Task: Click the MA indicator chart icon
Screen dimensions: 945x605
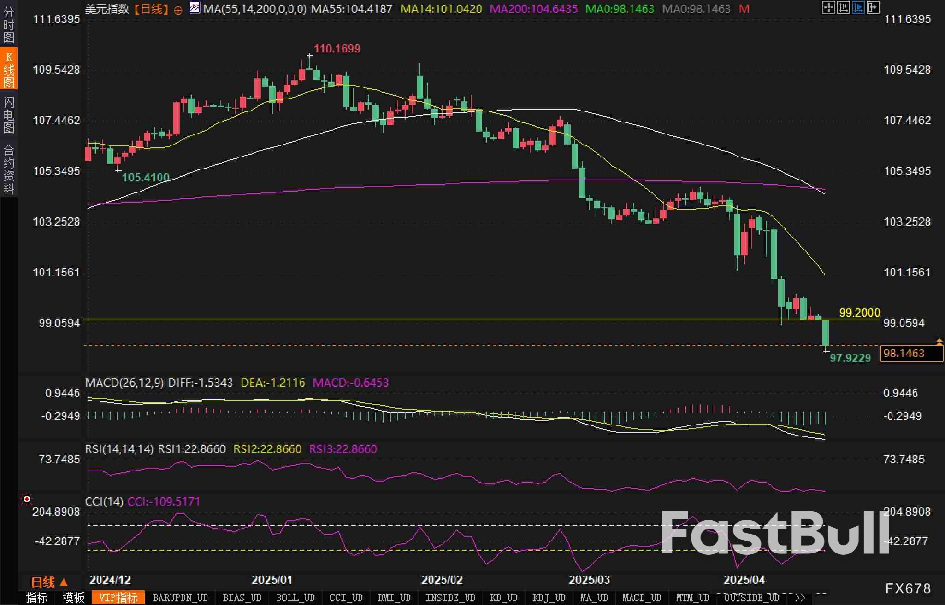Action: [195, 8]
